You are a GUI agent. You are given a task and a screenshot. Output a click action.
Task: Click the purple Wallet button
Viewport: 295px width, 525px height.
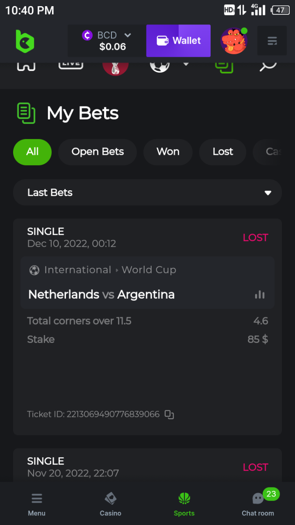pyautogui.click(x=178, y=41)
